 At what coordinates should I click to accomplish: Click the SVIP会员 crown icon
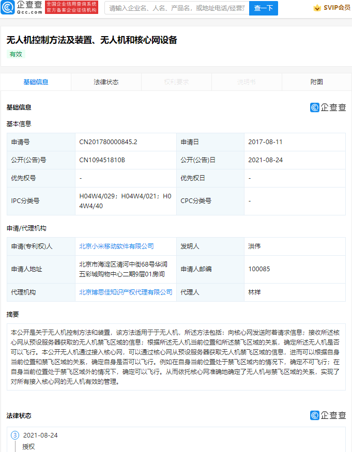tap(317, 8)
